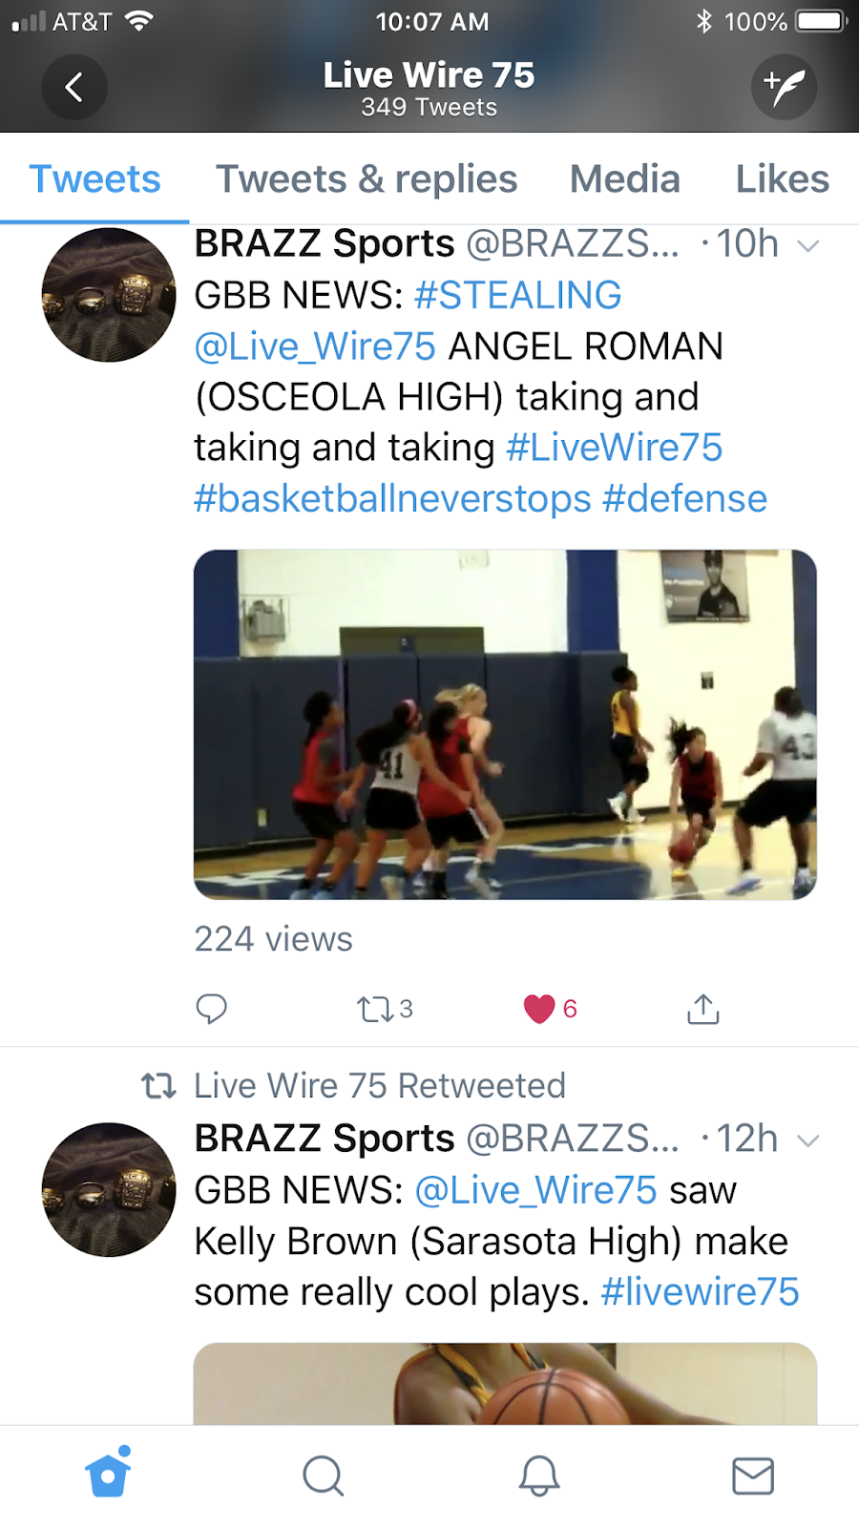This screenshot has height=1527, width=859.
Task: Open the Search magnifier tab
Action: (x=323, y=1475)
